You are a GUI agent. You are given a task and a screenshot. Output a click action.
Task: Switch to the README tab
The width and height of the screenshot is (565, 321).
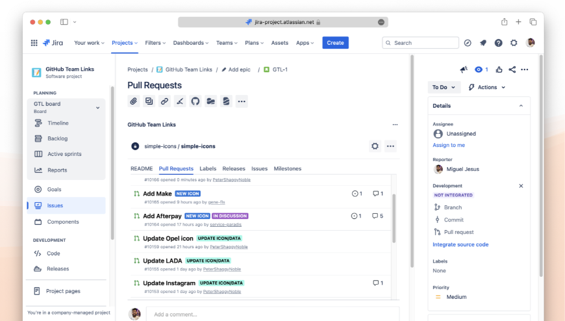(142, 168)
